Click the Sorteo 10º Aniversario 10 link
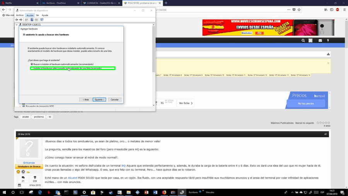Viewport: 348px width, 196px height. click(214, 75)
